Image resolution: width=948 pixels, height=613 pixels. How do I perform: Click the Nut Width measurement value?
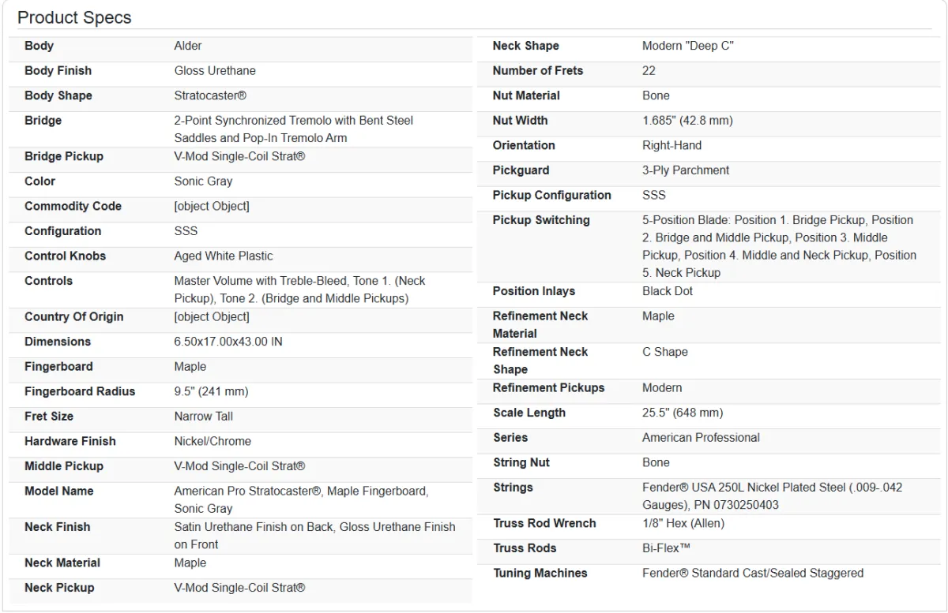pos(687,121)
